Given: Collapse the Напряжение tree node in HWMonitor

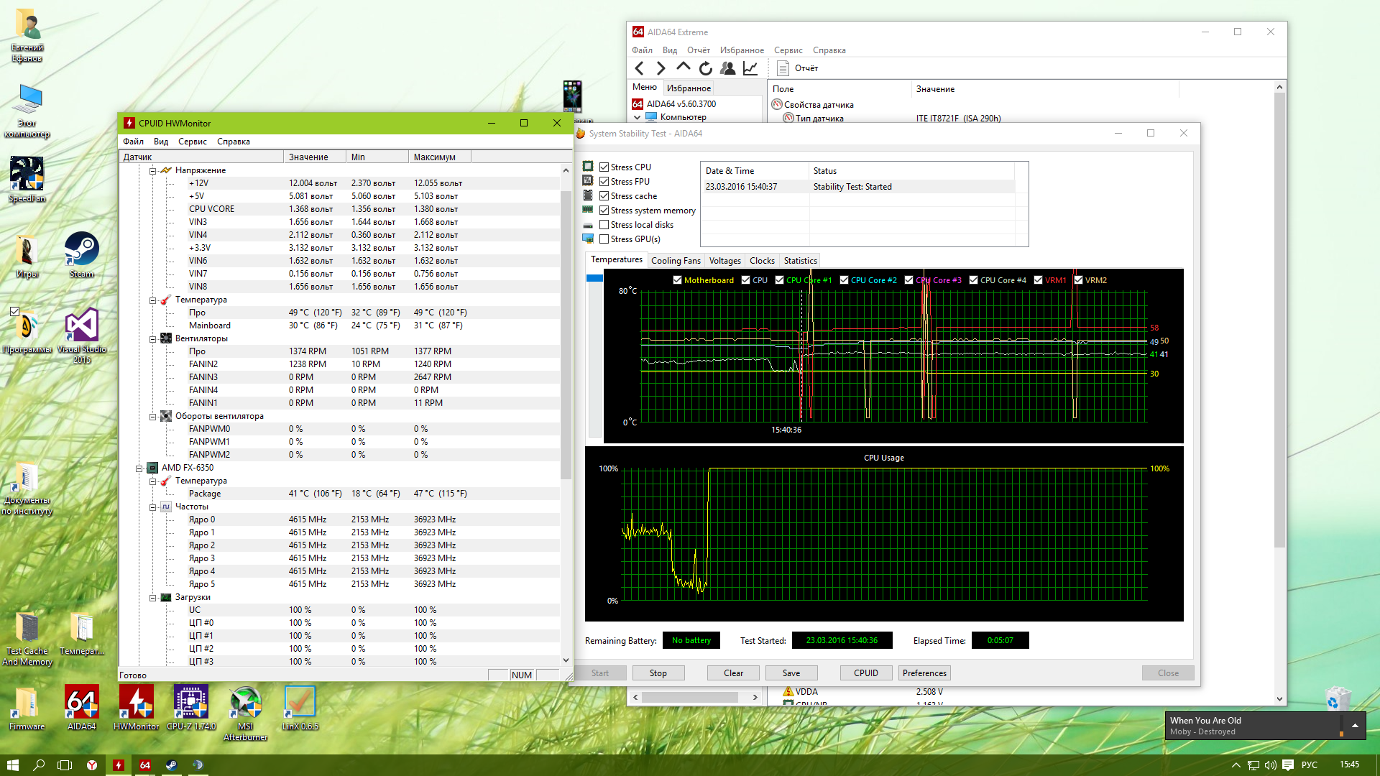Looking at the screenshot, I should [152, 171].
